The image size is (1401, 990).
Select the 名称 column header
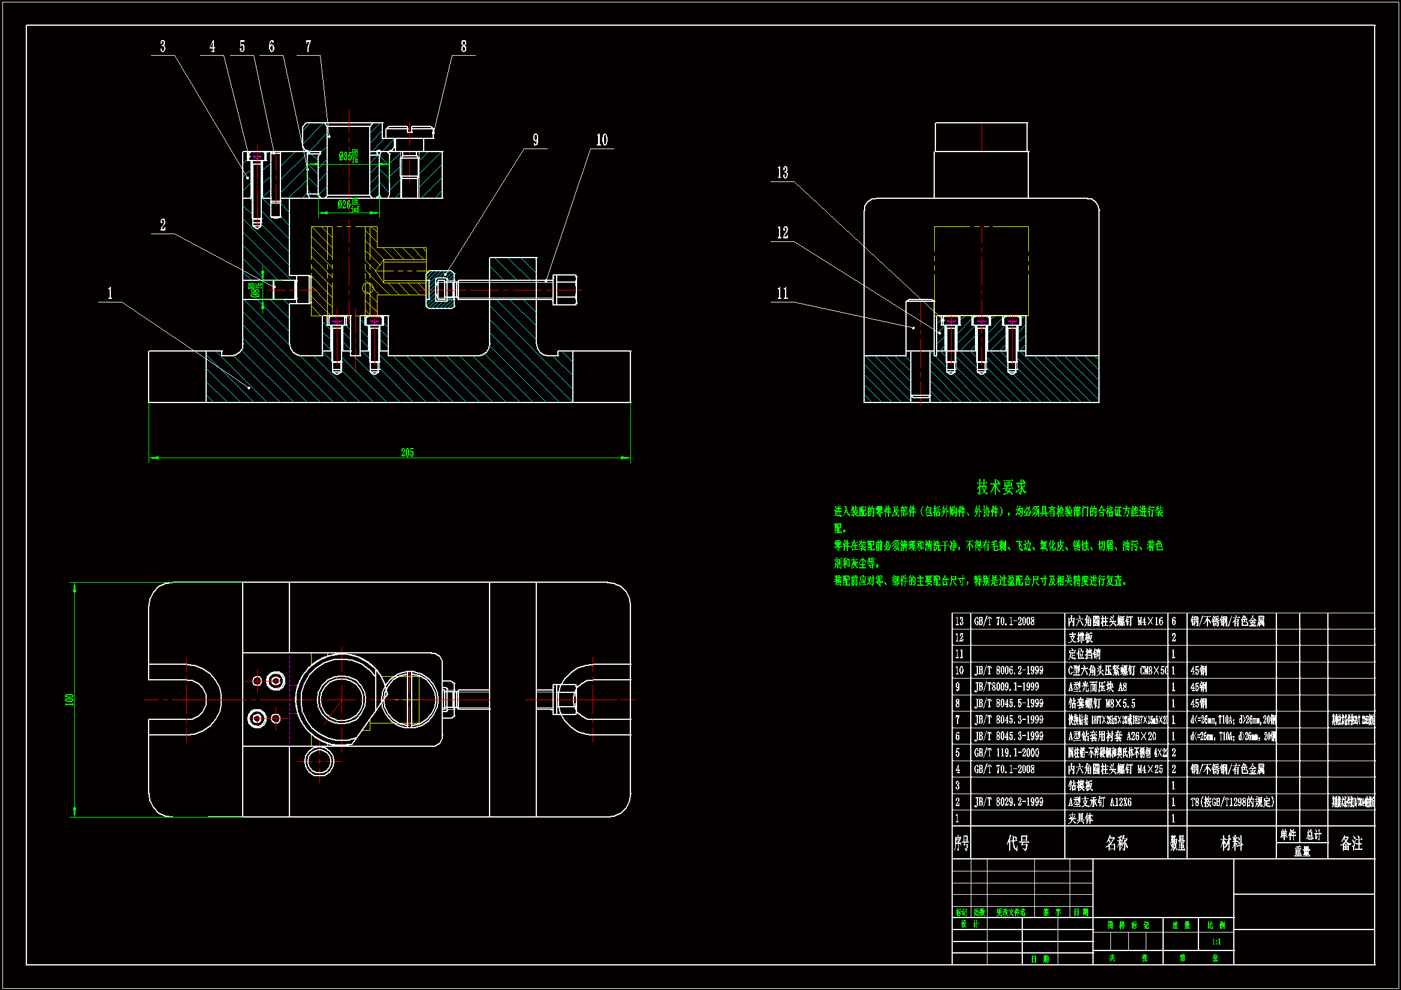pos(1116,843)
